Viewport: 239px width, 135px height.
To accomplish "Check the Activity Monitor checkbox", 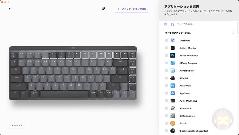I will click(x=166, y=48).
